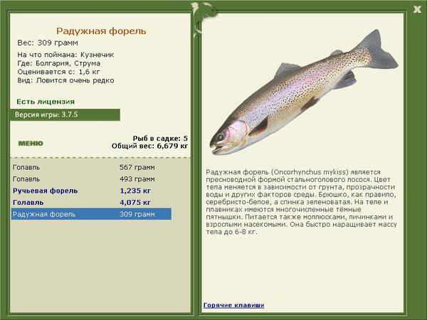Viewport: 427px width, 320px height.
Task: Close the fish info window with X
Action: (417, 10)
